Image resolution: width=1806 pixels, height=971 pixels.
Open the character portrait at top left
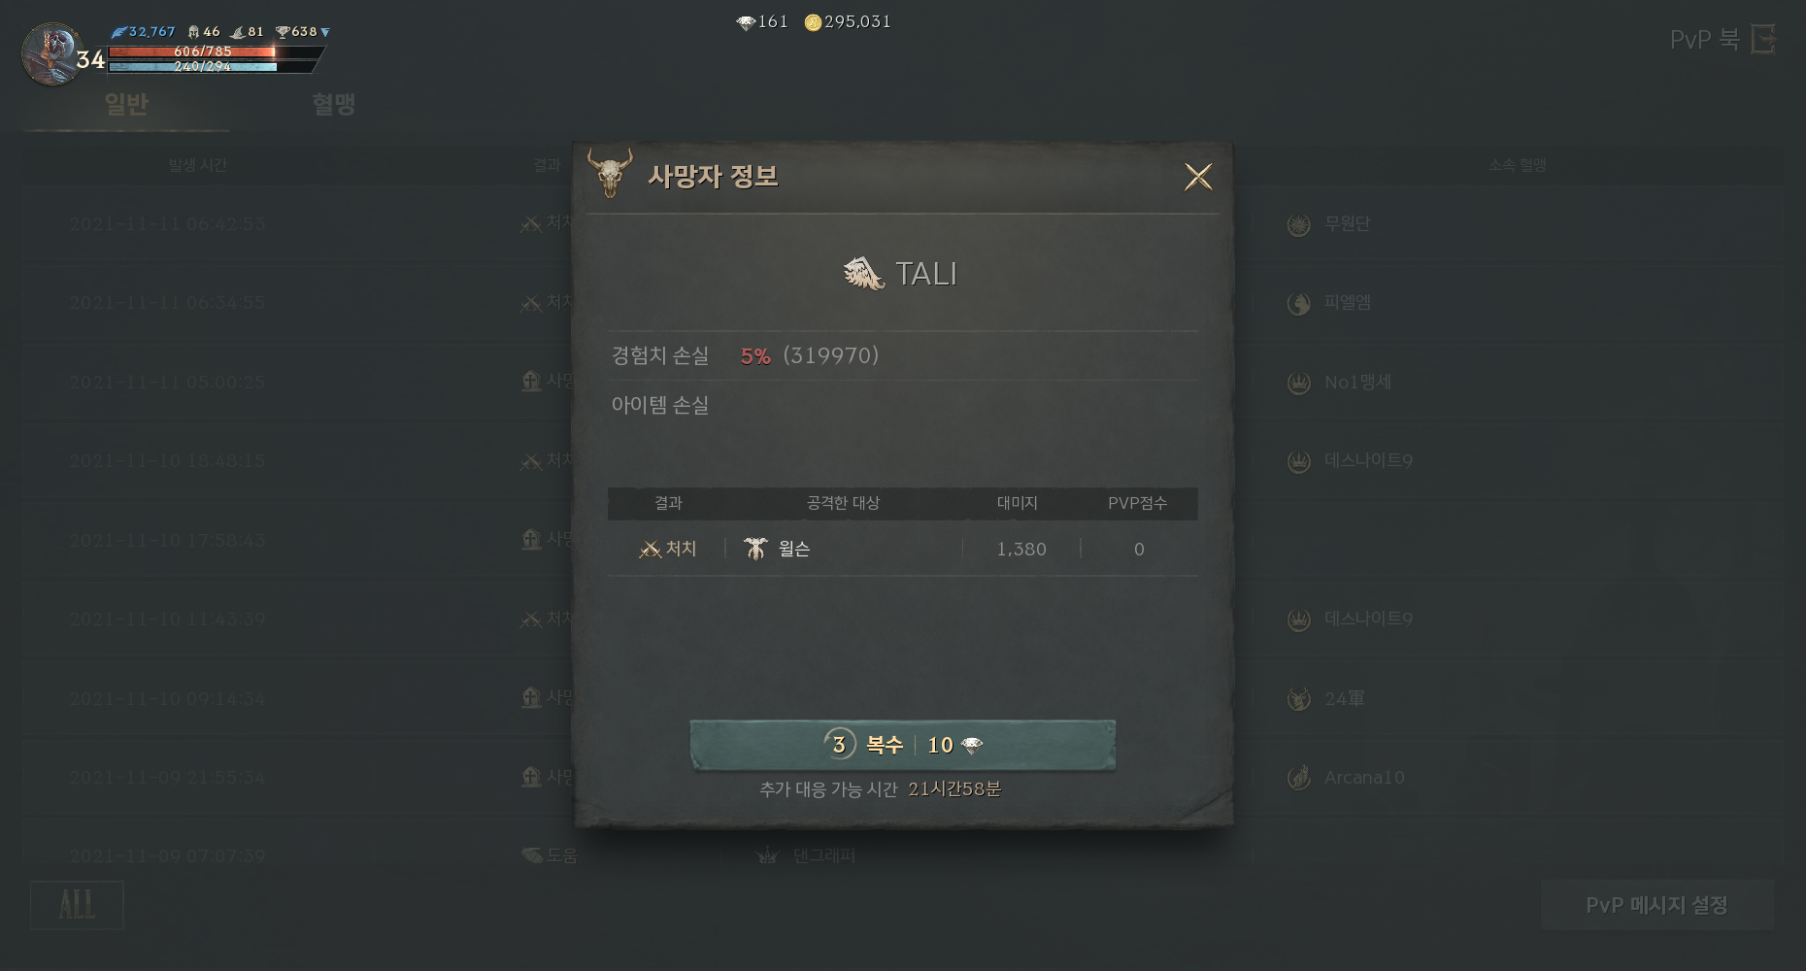[50, 53]
